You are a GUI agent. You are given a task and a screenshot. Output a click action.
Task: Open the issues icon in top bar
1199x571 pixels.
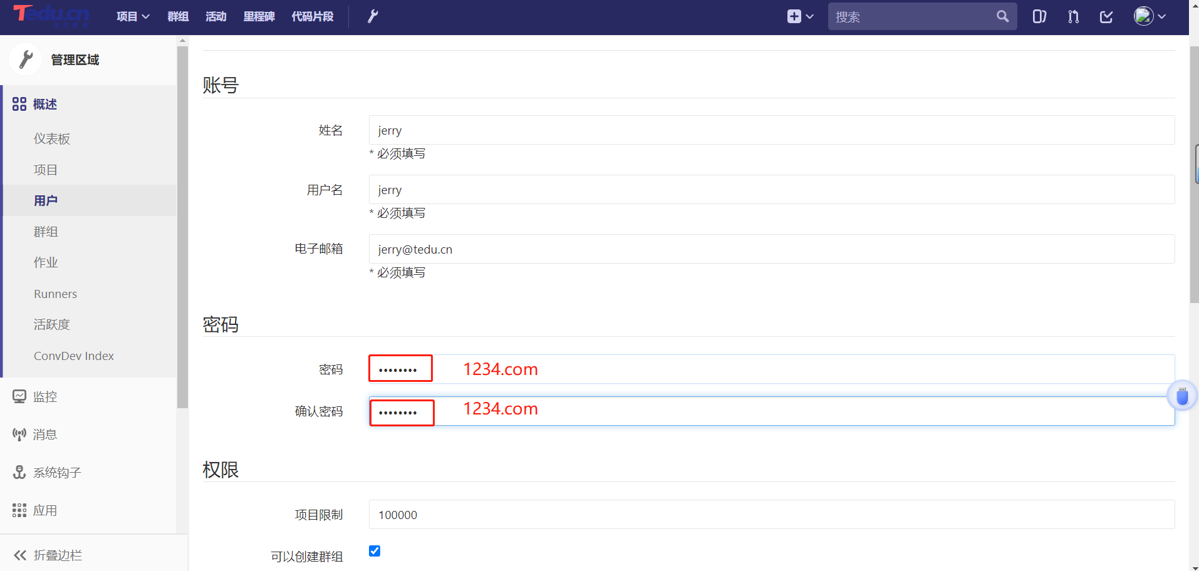click(x=1039, y=16)
